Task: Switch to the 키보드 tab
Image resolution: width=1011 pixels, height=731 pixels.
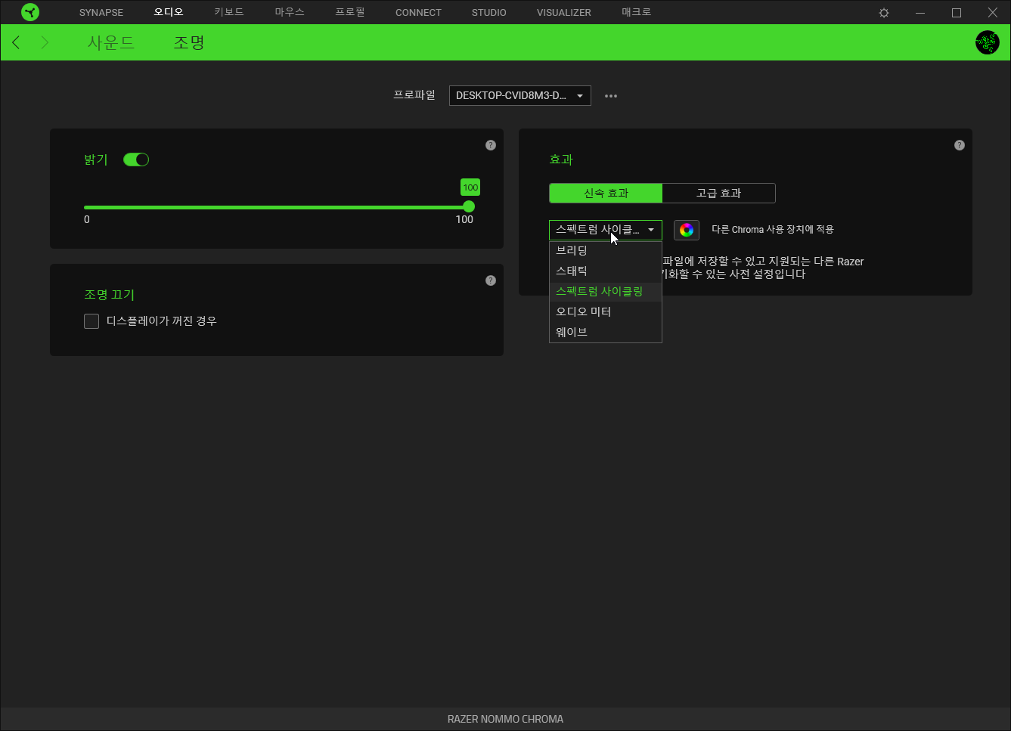Action: [x=229, y=13]
